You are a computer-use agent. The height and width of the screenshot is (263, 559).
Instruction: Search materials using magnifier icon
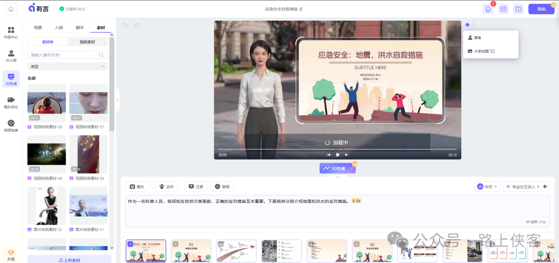[x=101, y=55]
